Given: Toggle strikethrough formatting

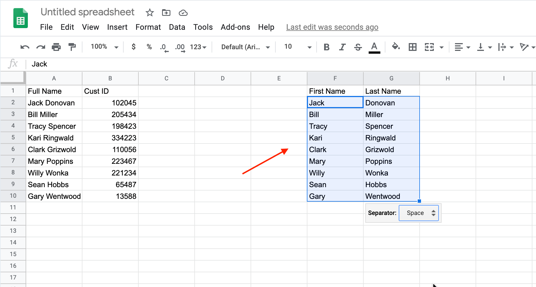Looking at the screenshot, I should coord(358,47).
